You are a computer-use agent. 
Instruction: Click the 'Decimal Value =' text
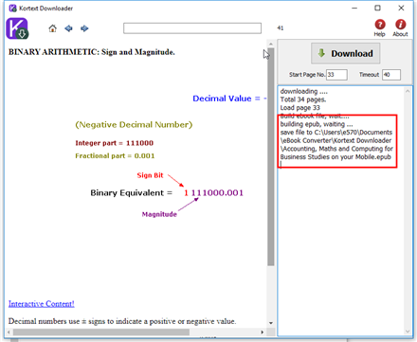(x=227, y=99)
